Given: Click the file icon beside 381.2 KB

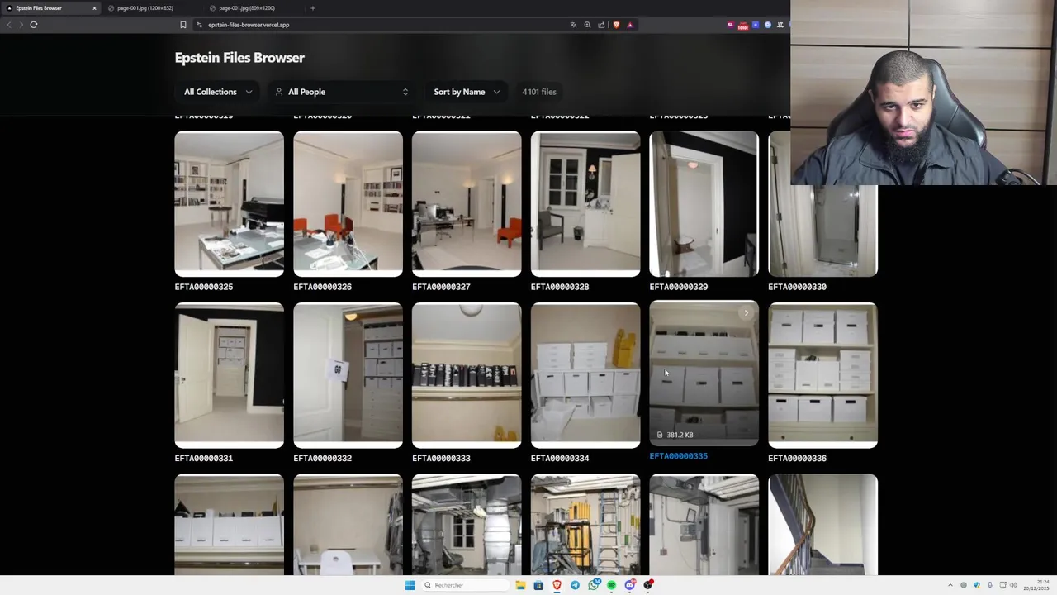Looking at the screenshot, I should [x=659, y=435].
